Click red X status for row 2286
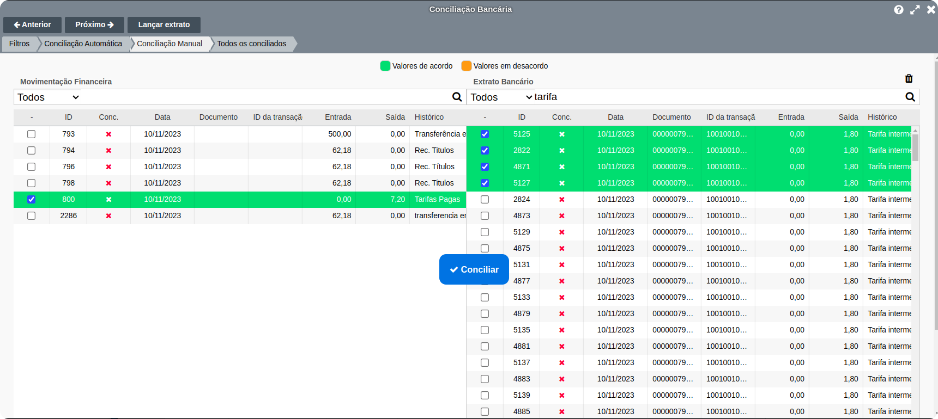The height and width of the screenshot is (419, 938). (108, 215)
